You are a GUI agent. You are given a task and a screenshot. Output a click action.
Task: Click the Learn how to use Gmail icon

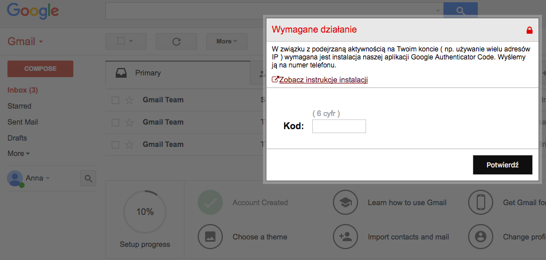(x=345, y=202)
